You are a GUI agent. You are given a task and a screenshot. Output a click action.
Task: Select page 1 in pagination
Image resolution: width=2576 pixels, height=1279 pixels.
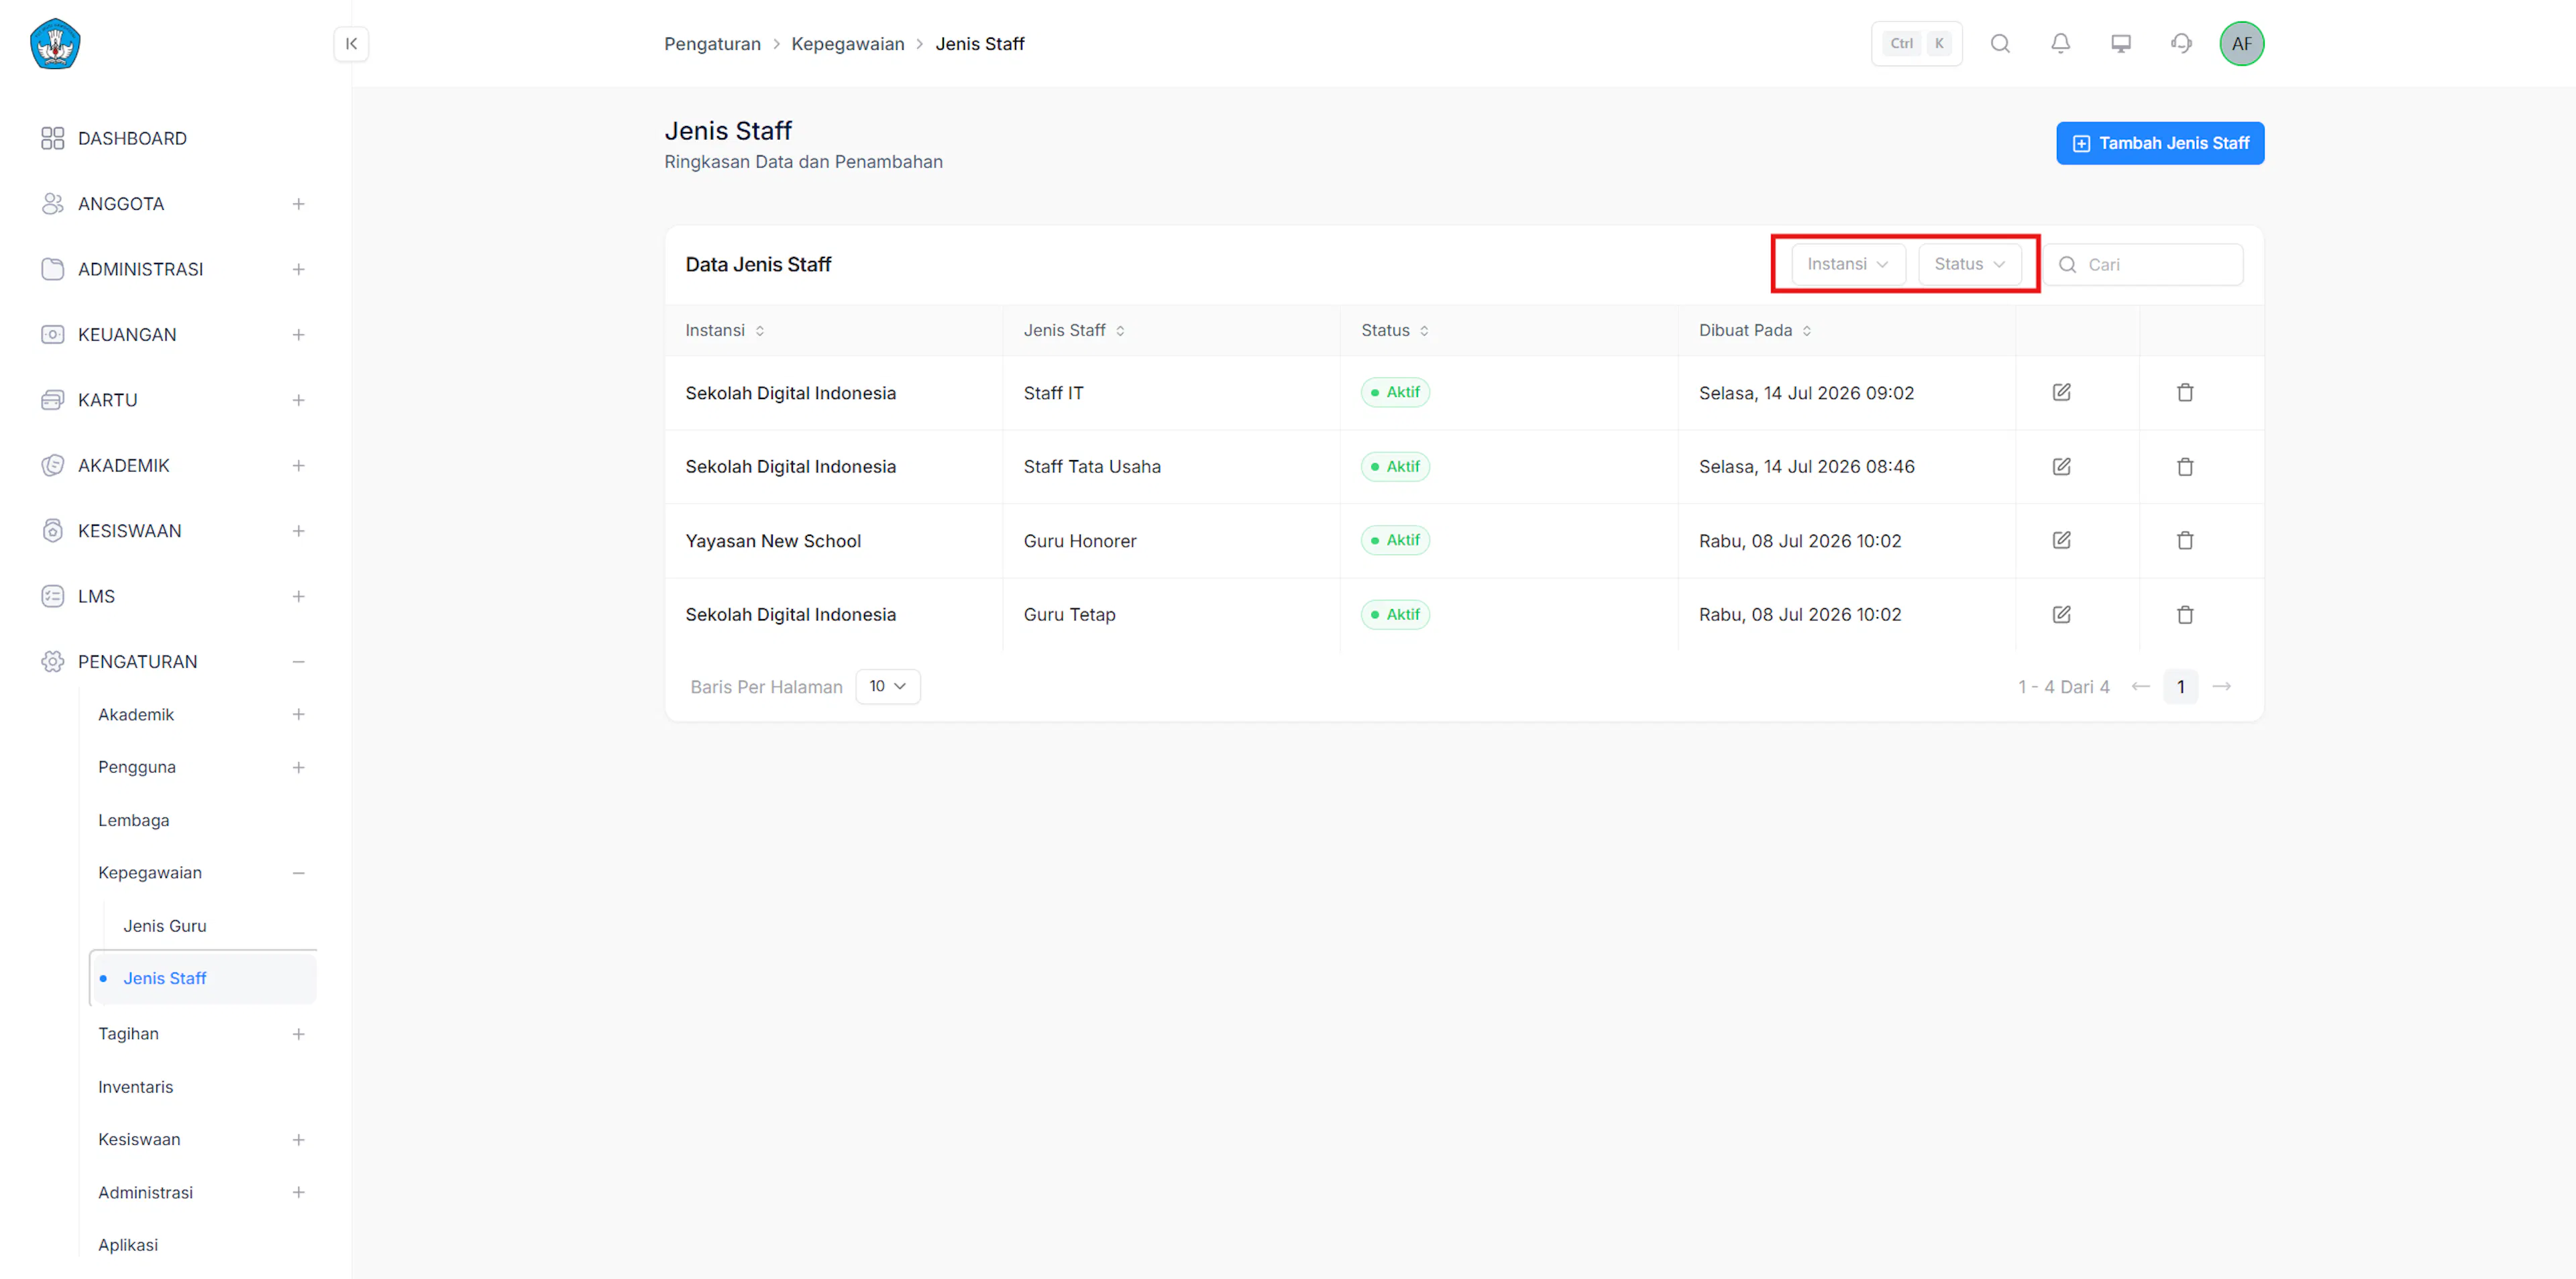click(x=2180, y=686)
